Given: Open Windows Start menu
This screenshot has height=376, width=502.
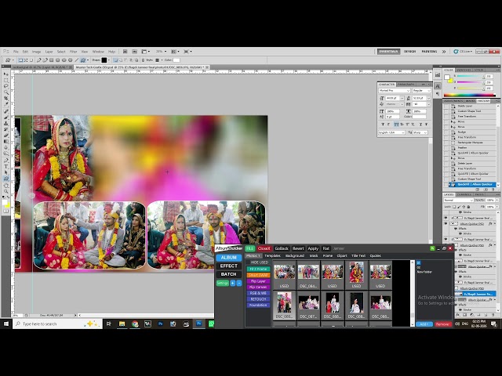Looking at the screenshot, I should pyautogui.click(x=6, y=324).
